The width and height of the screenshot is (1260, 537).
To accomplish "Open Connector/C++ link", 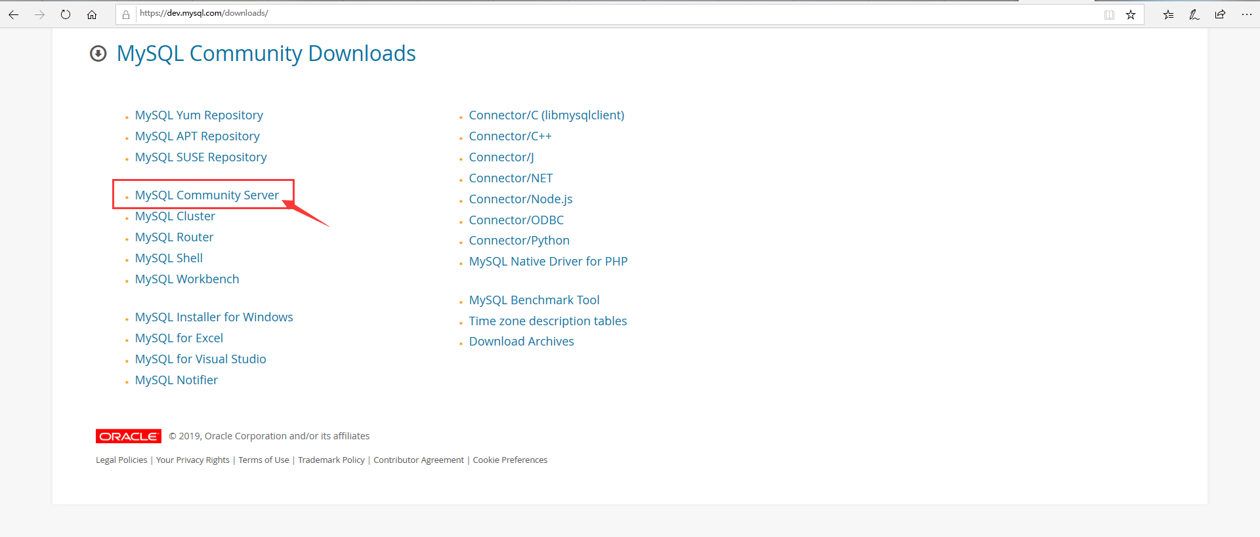I will point(511,136).
